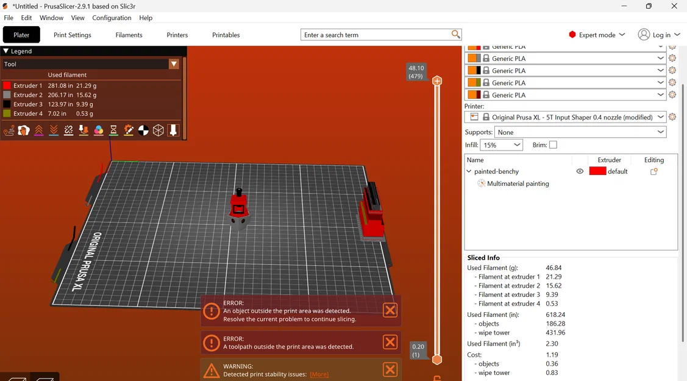
Task: Open printer settings gear next to Prusa XL
Action: click(672, 117)
